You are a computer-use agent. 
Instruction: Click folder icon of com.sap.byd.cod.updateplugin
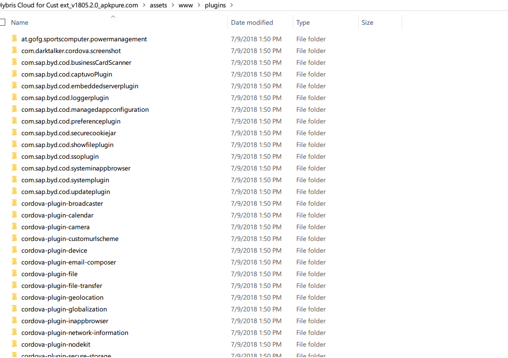tap(14, 191)
